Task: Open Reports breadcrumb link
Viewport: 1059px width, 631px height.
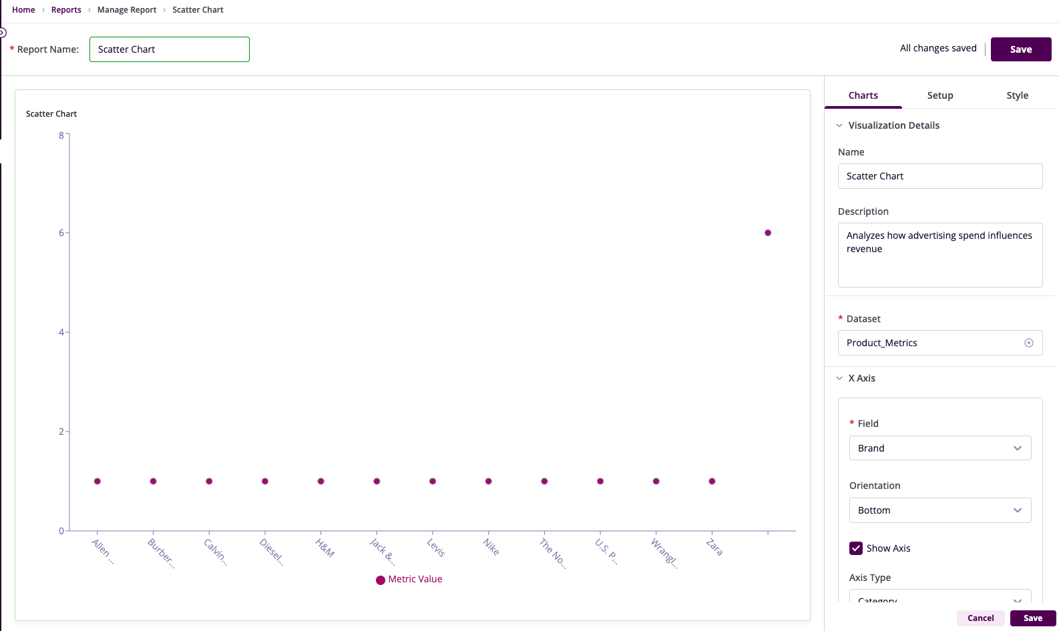Action: point(66,10)
